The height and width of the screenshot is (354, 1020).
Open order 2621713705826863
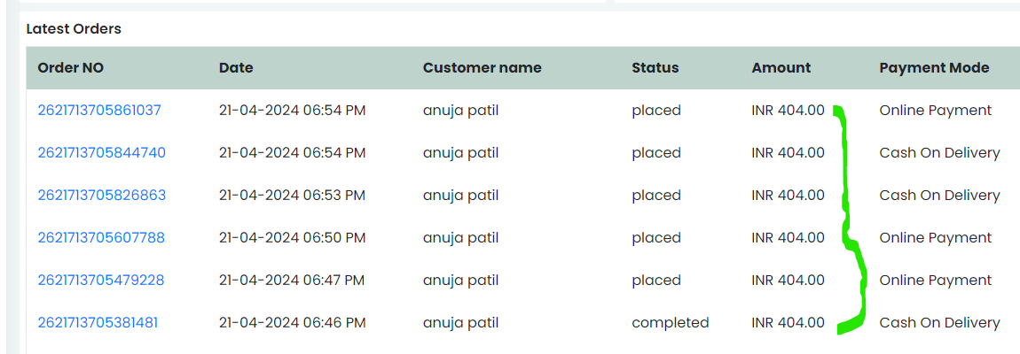[101, 195]
